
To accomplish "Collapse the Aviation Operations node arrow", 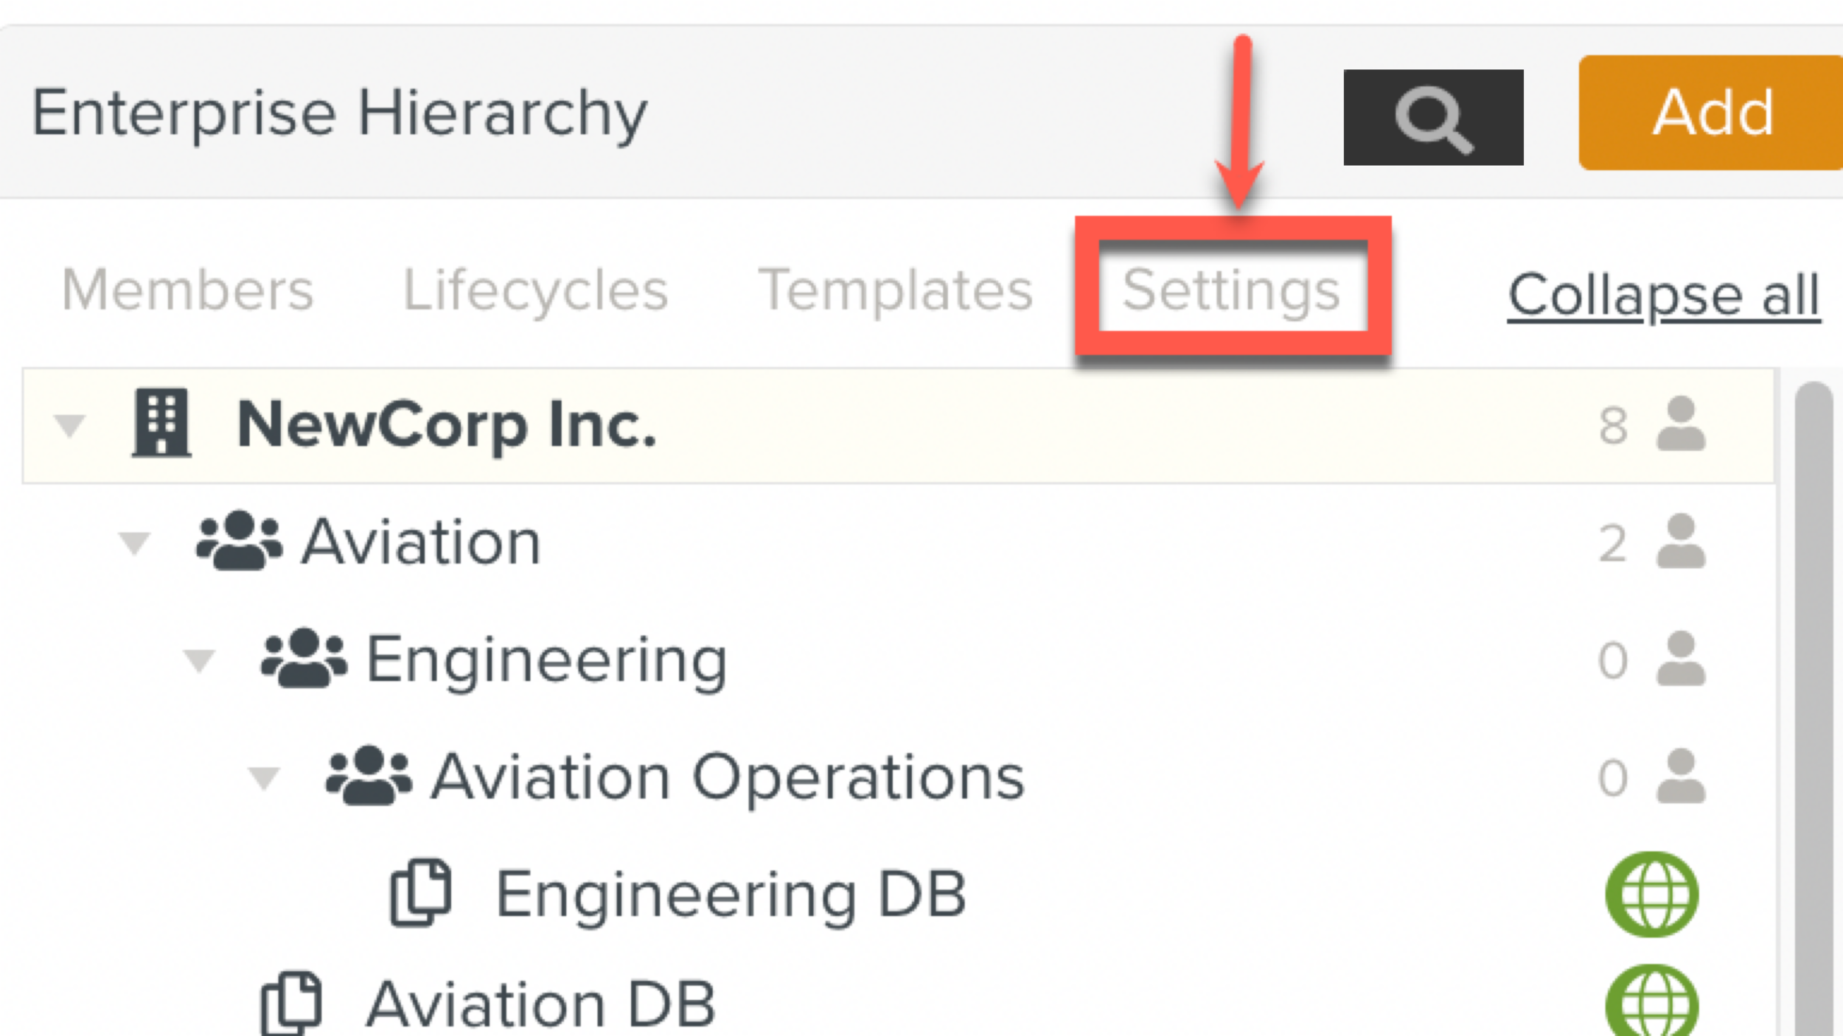I will 264,777.
